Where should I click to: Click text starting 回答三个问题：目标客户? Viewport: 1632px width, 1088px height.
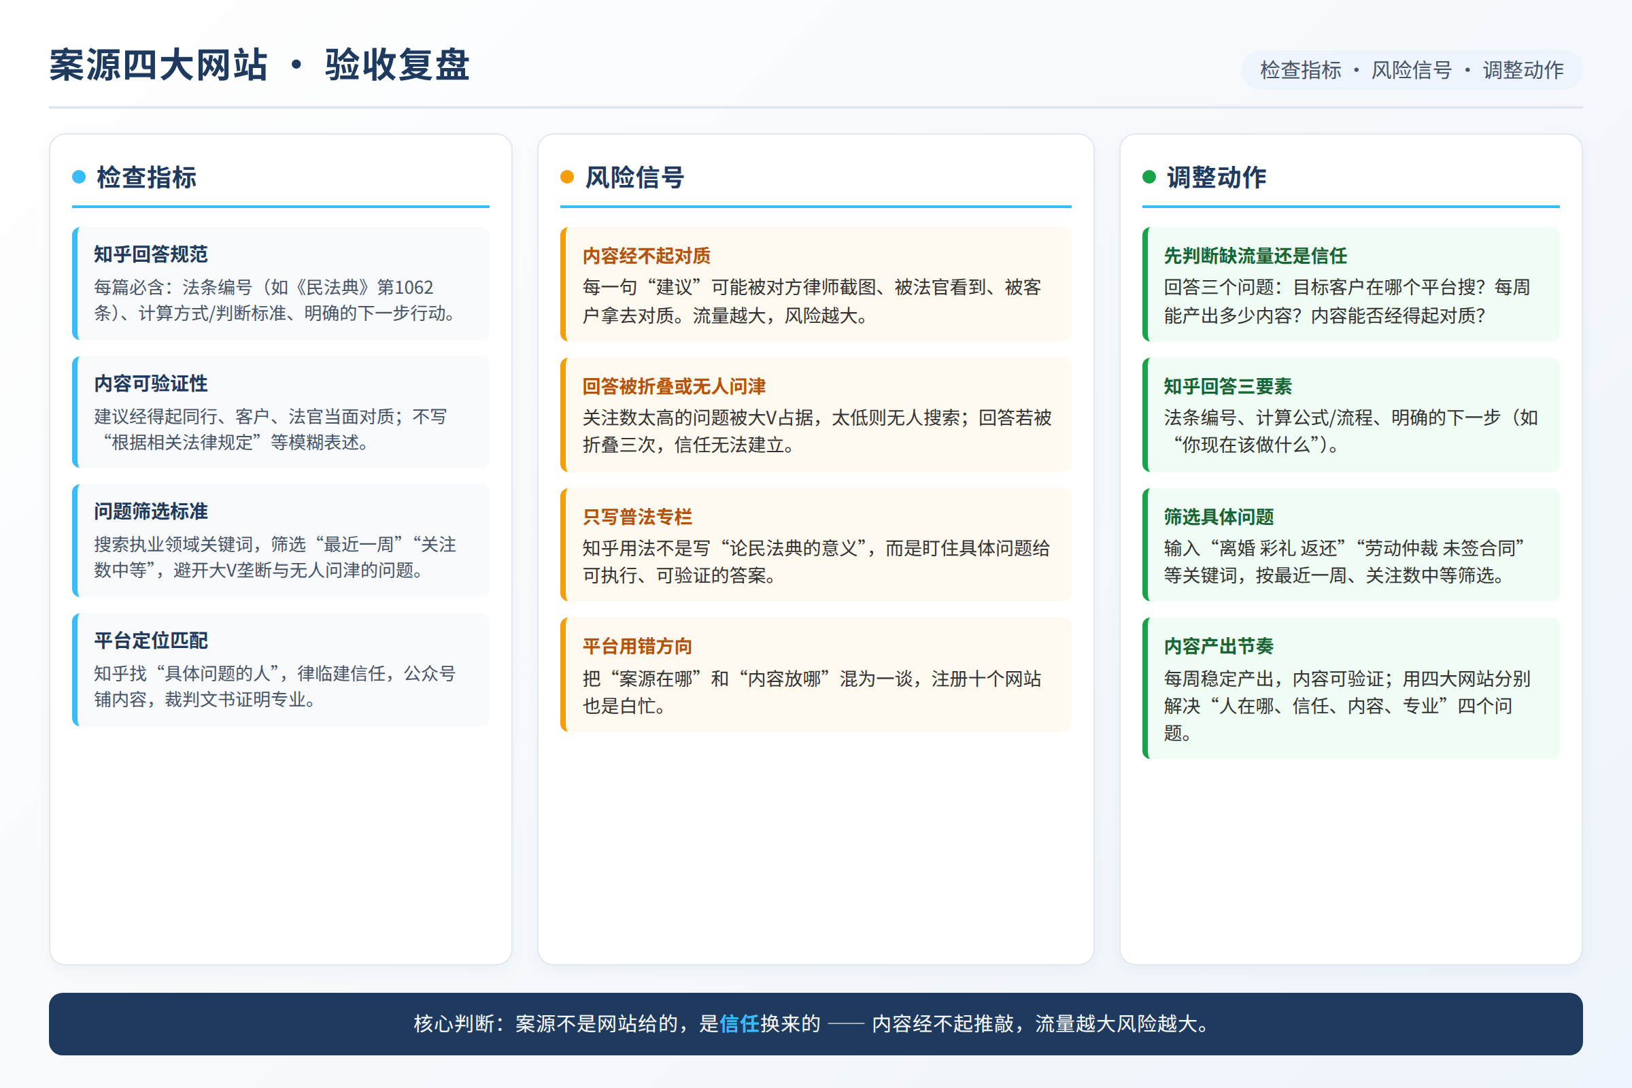[x=1347, y=301]
